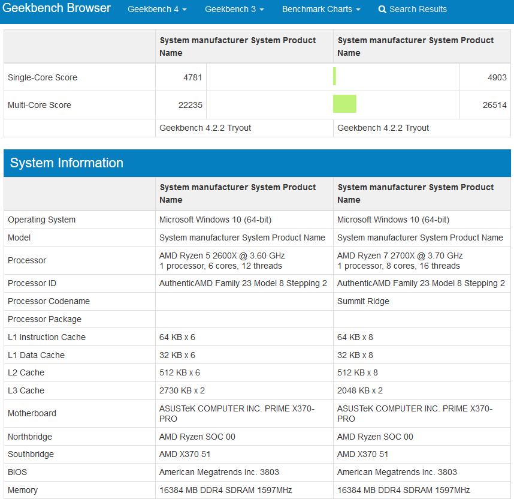Click the Southbridge row label
Image resolution: width=514 pixels, height=502 pixels.
[31, 455]
